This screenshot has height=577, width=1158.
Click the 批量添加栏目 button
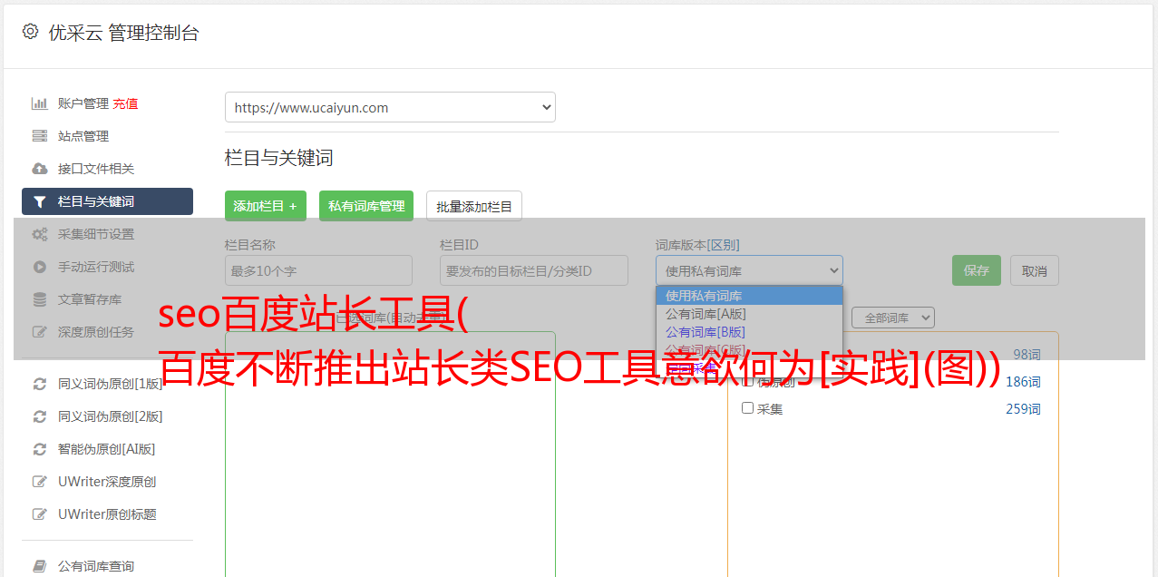[x=474, y=206]
